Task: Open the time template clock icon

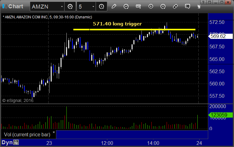Action: (101, 6)
